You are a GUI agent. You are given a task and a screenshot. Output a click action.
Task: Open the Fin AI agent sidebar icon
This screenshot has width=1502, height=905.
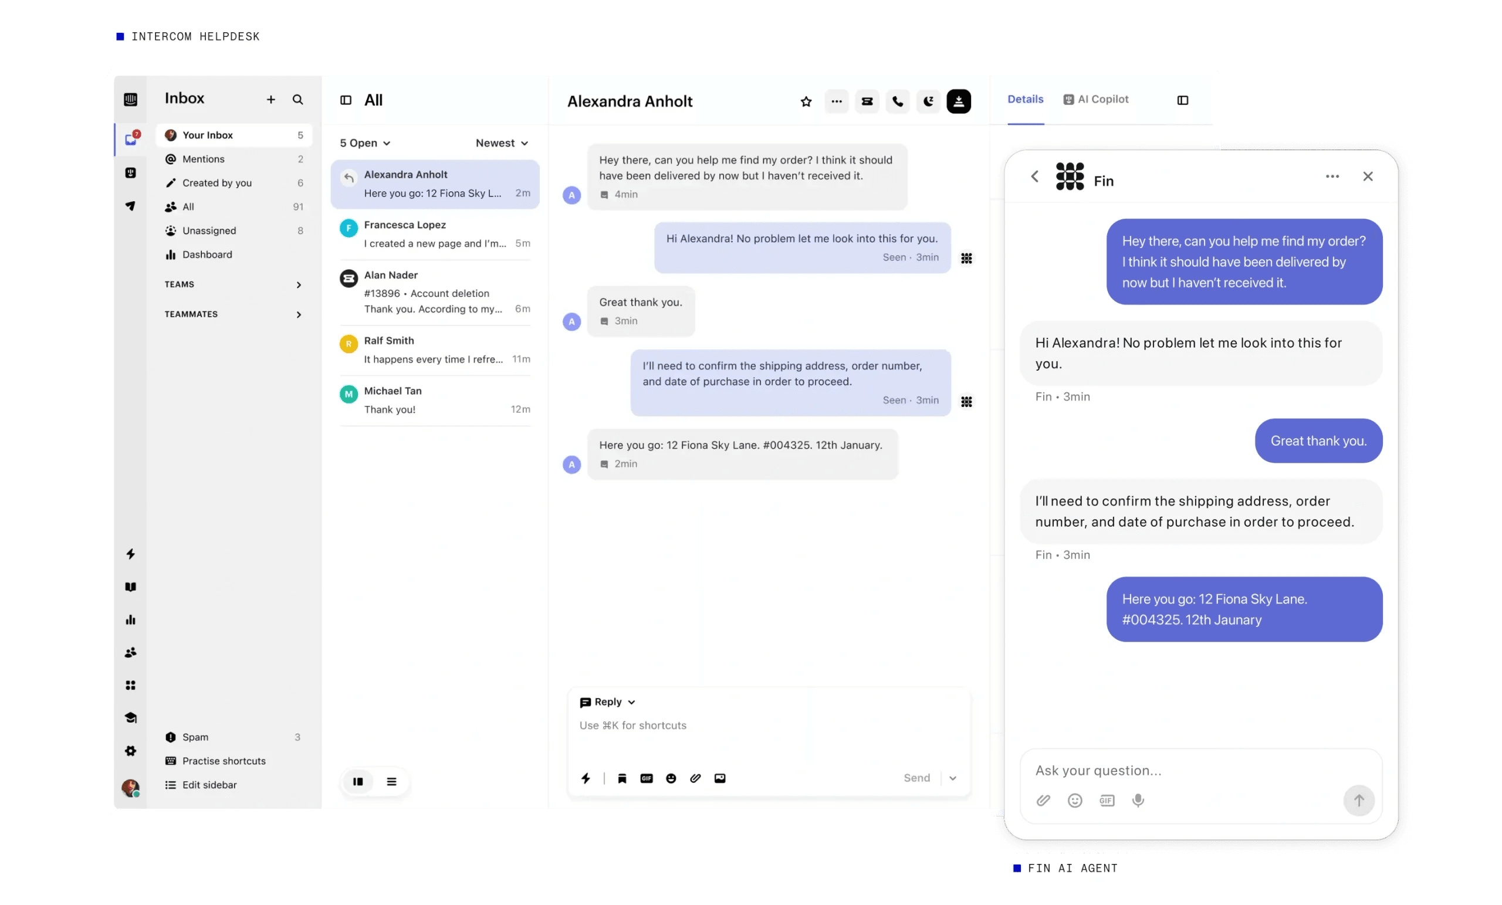(x=130, y=173)
